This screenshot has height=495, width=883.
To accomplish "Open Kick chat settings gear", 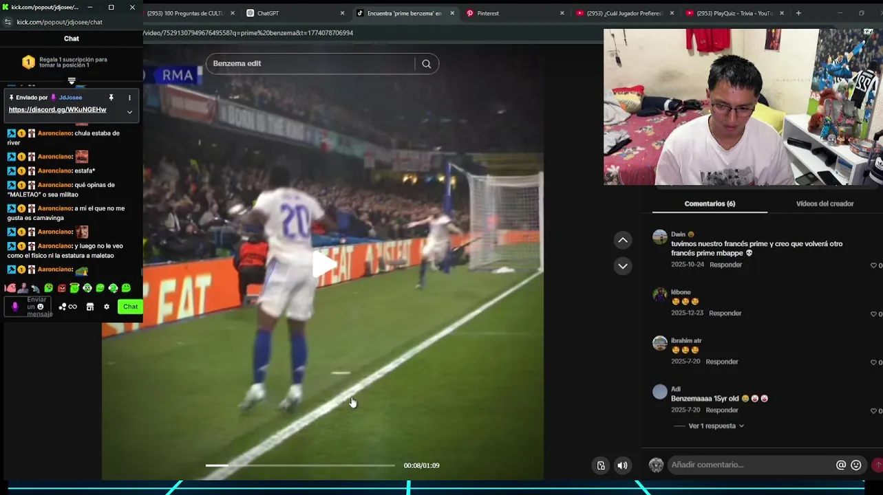I will (107, 307).
